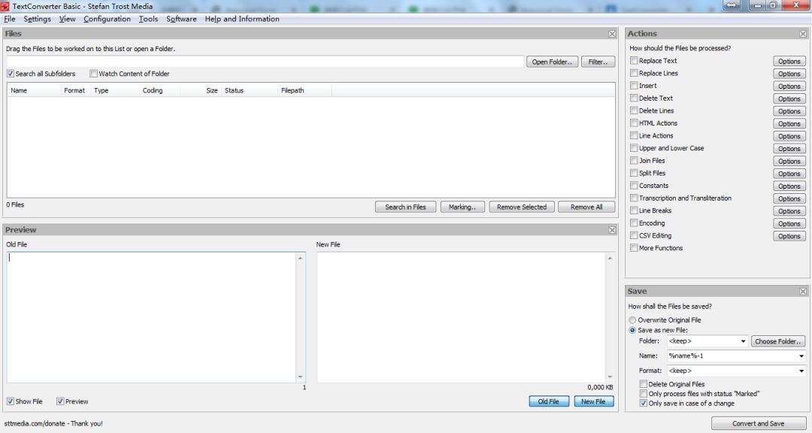Viewport: 812px width, 433px height.
Task: Enable HTML Actions checkbox
Action: 634,123
